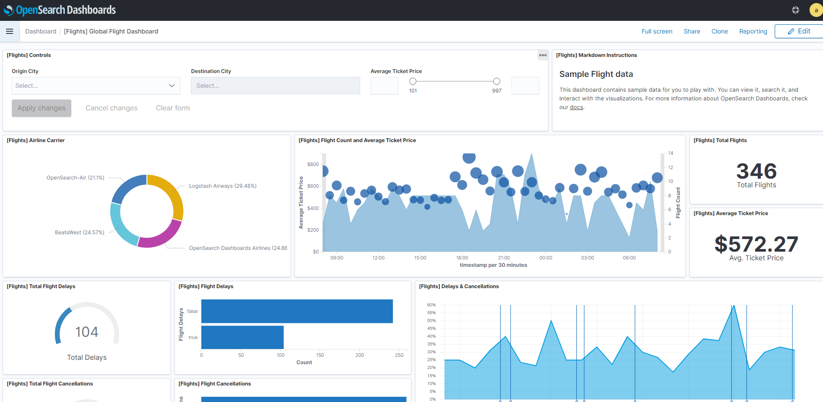Click the $572.27 average price metric
This screenshot has width=823, height=402.
756,244
